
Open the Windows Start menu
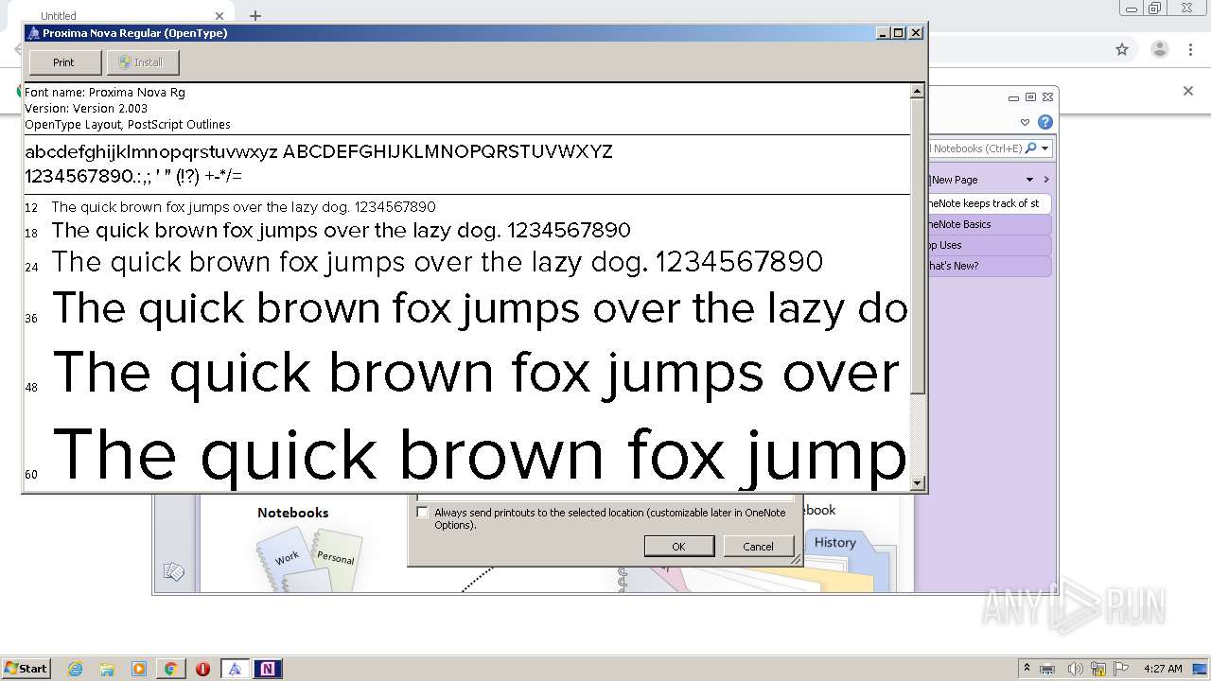(x=26, y=668)
